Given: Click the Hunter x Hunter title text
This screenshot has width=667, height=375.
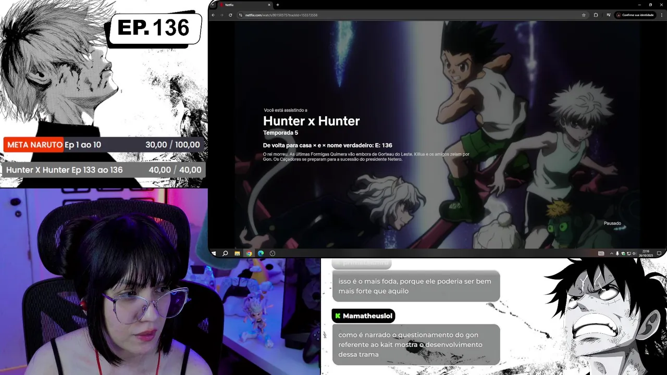Looking at the screenshot, I should tap(311, 121).
